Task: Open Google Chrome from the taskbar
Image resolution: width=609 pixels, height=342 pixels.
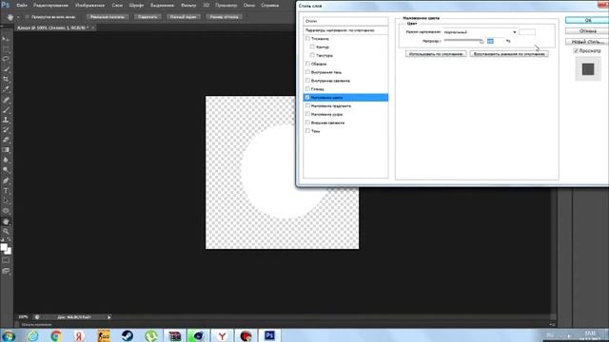Action: 56,335
